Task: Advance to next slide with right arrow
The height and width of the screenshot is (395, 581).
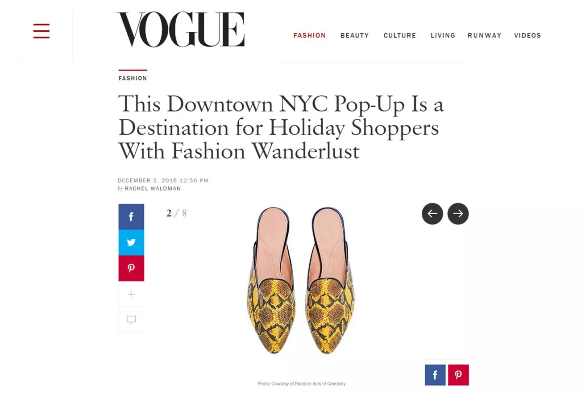Action: (x=458, y=214)
